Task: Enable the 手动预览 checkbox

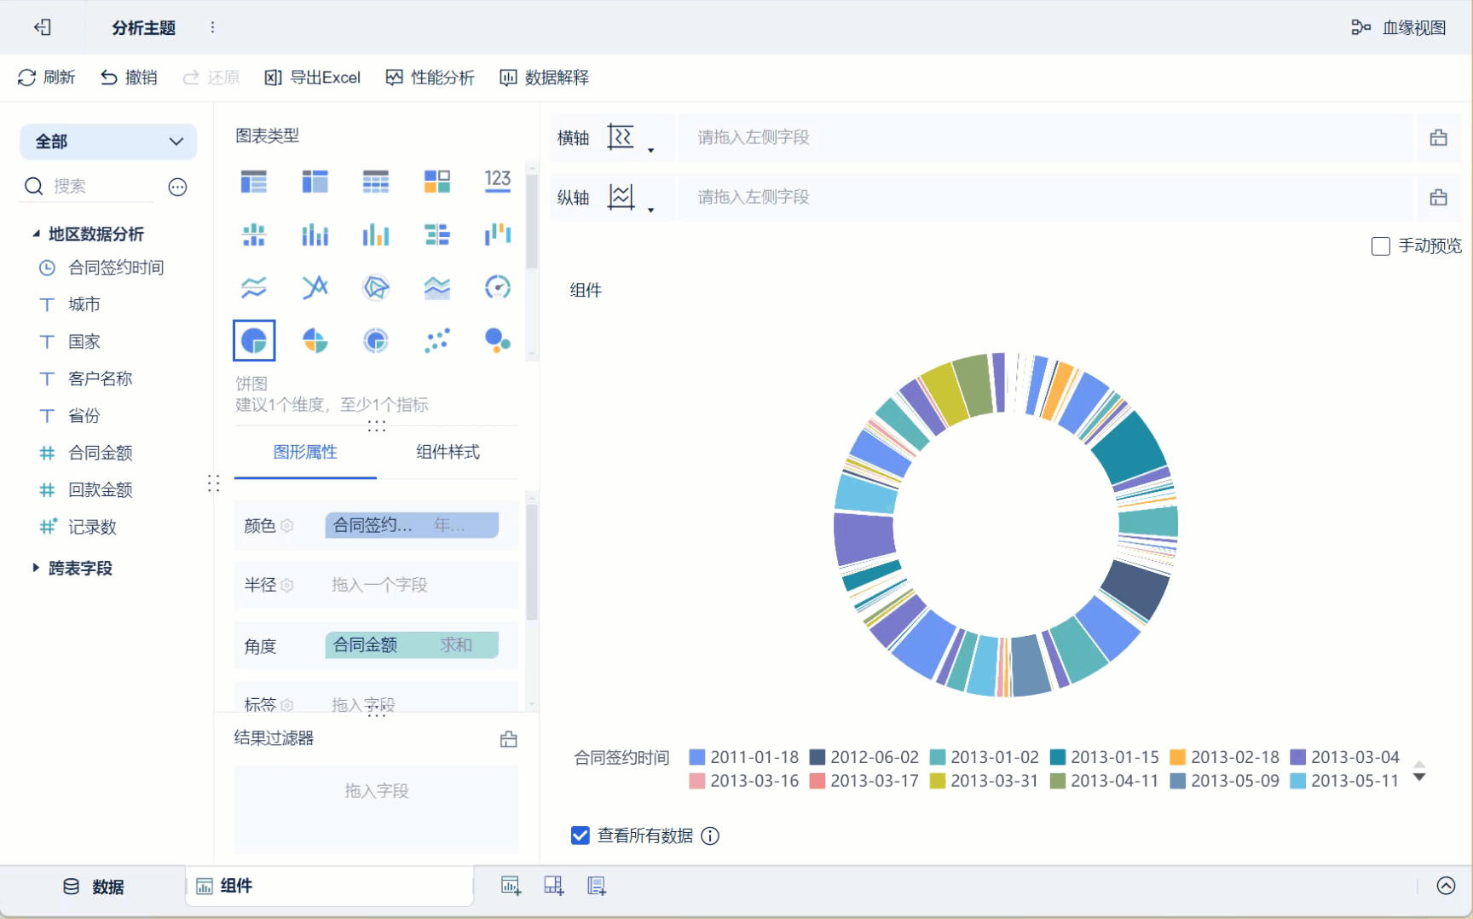Action: coord(1381,246)
